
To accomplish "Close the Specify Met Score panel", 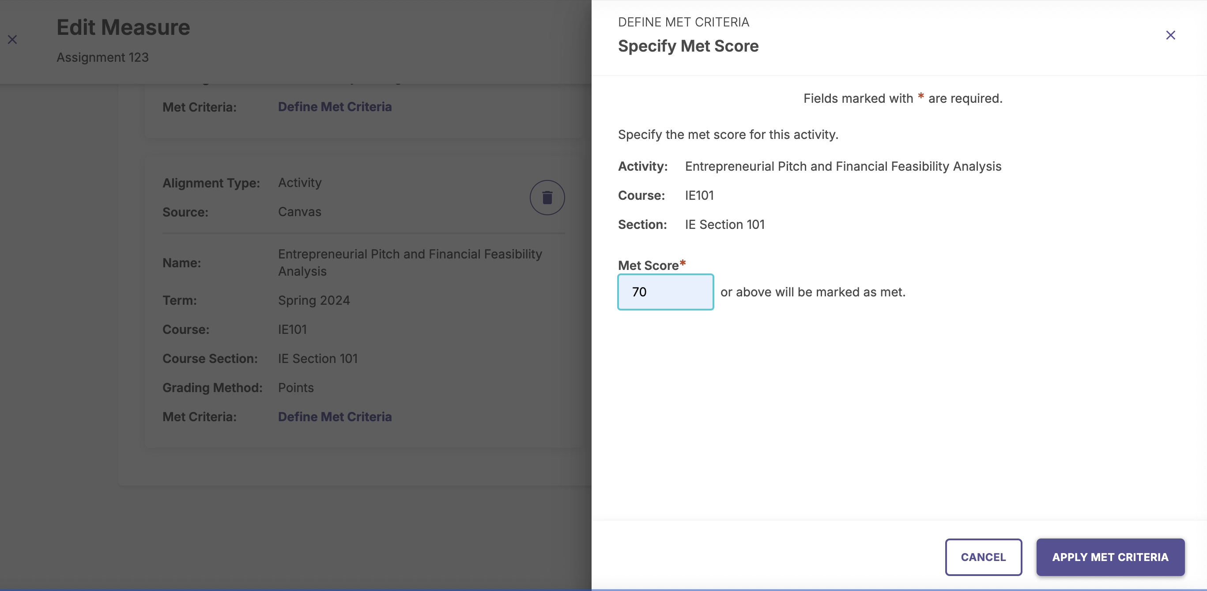I will coord(1170,35).
